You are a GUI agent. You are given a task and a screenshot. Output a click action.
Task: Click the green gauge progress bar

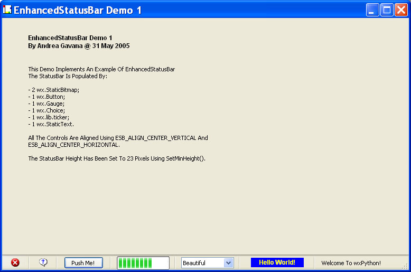coord(143,263)
